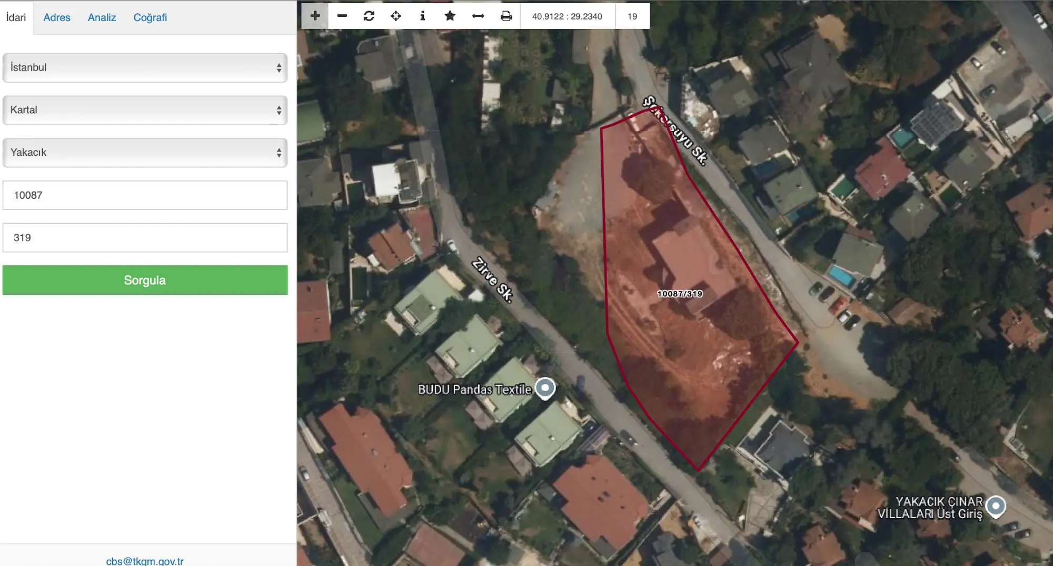Click the YAKACIK ÇINAR VİLLALARI Üst Giriş label
This screenshot has width=1053, height=566.
point(930,508)
